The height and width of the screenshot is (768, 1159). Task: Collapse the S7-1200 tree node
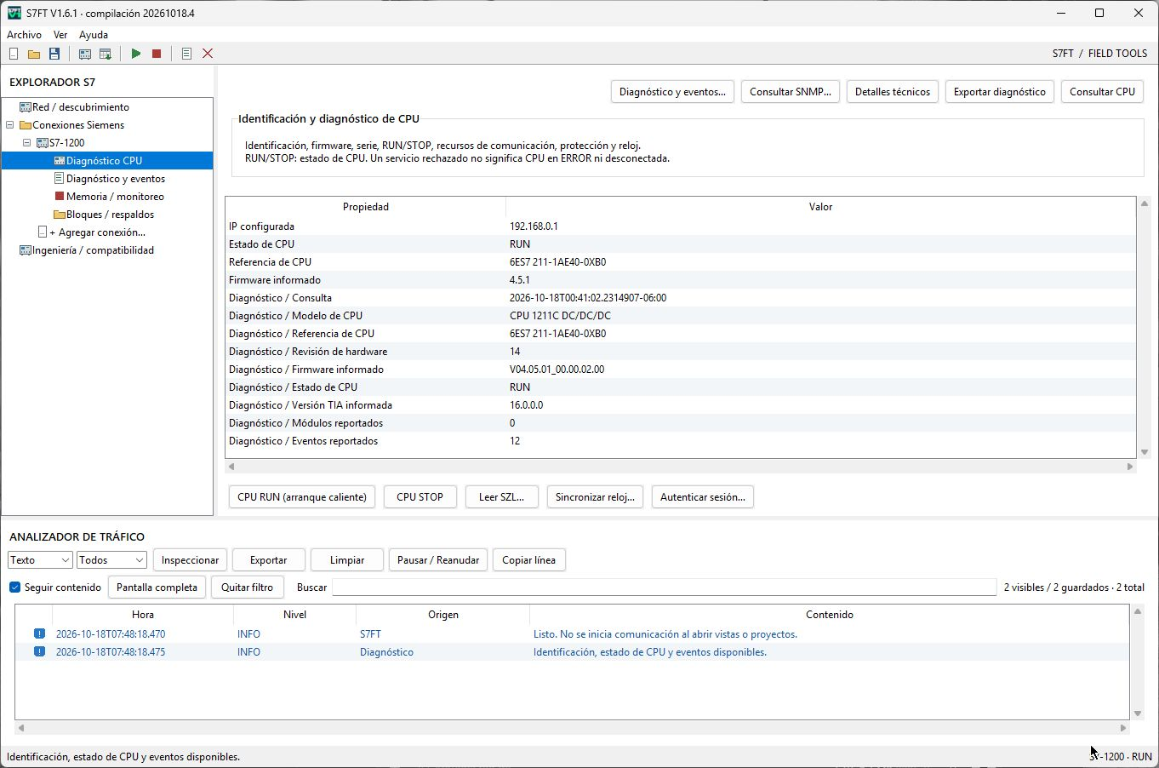(x=26, y=143)
